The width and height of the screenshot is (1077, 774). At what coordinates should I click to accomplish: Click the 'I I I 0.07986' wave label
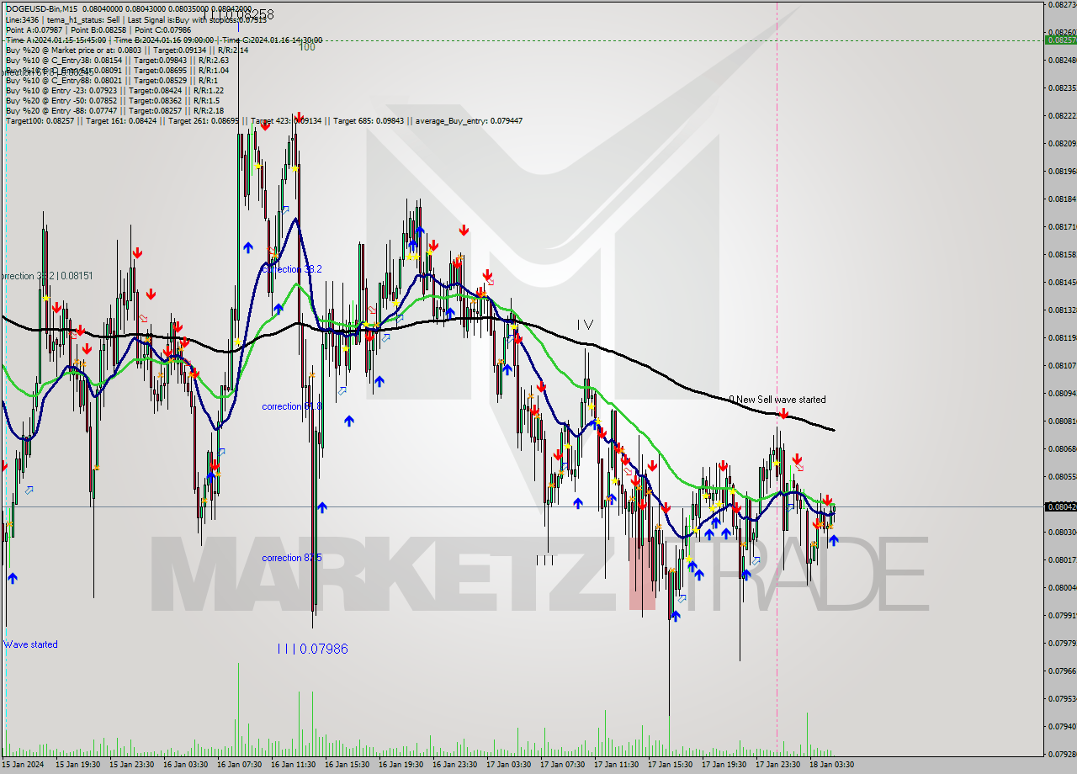312,649
